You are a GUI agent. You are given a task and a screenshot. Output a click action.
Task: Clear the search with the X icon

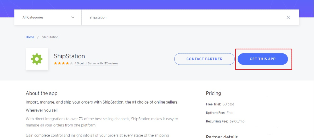[288, 17]
